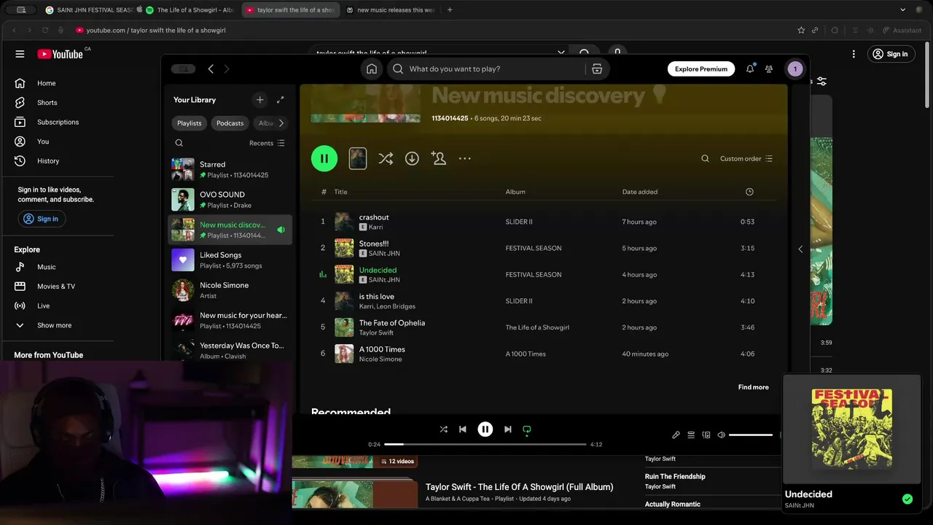Search within Your Library using magnifier icon

point(179,143)
